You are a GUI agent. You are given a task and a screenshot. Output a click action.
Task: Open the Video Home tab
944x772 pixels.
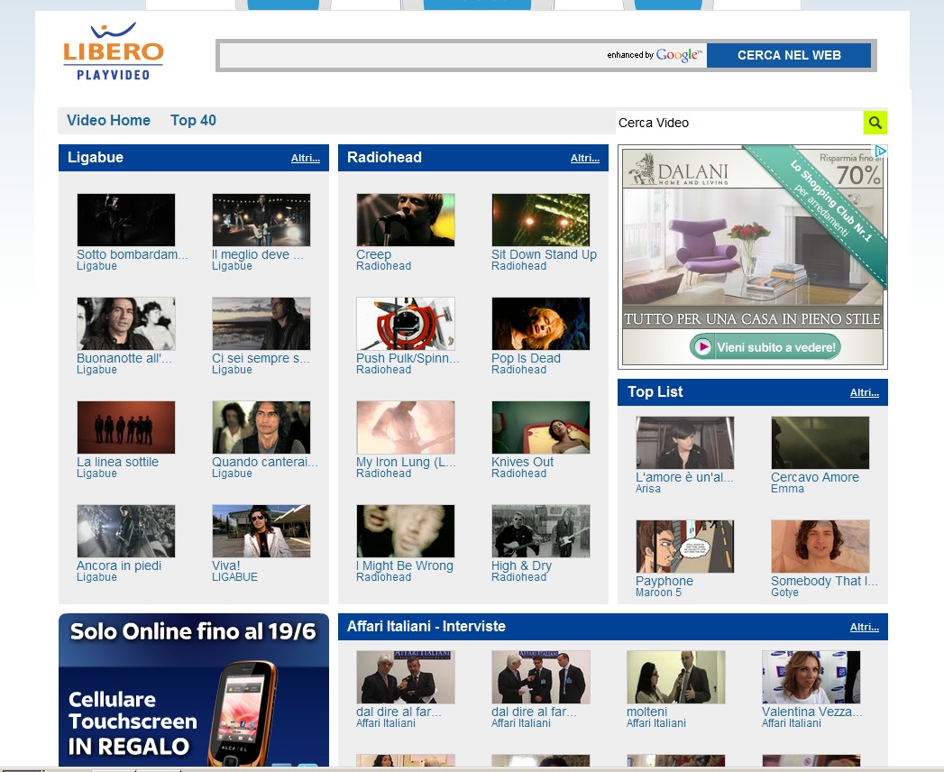pos(108,121)
